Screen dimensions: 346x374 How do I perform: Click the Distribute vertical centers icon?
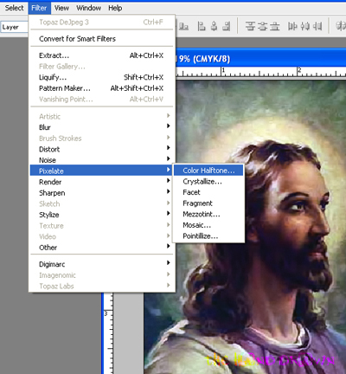[x=262, y=27]
